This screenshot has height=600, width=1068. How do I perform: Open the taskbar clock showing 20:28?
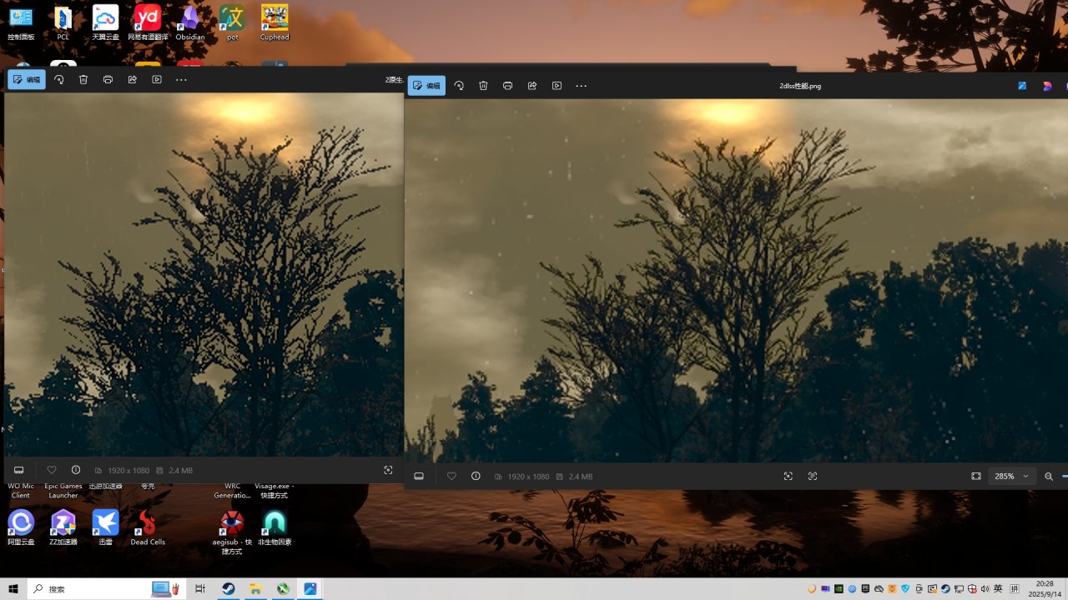coord(1043,589)
